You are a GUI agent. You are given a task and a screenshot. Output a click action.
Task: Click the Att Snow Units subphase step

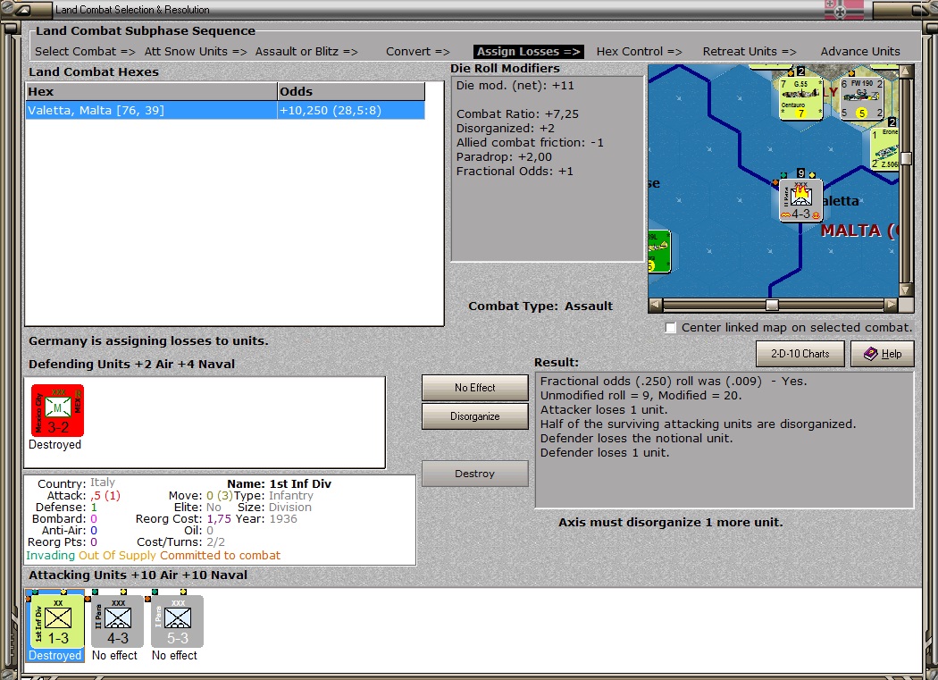(196, 52)
